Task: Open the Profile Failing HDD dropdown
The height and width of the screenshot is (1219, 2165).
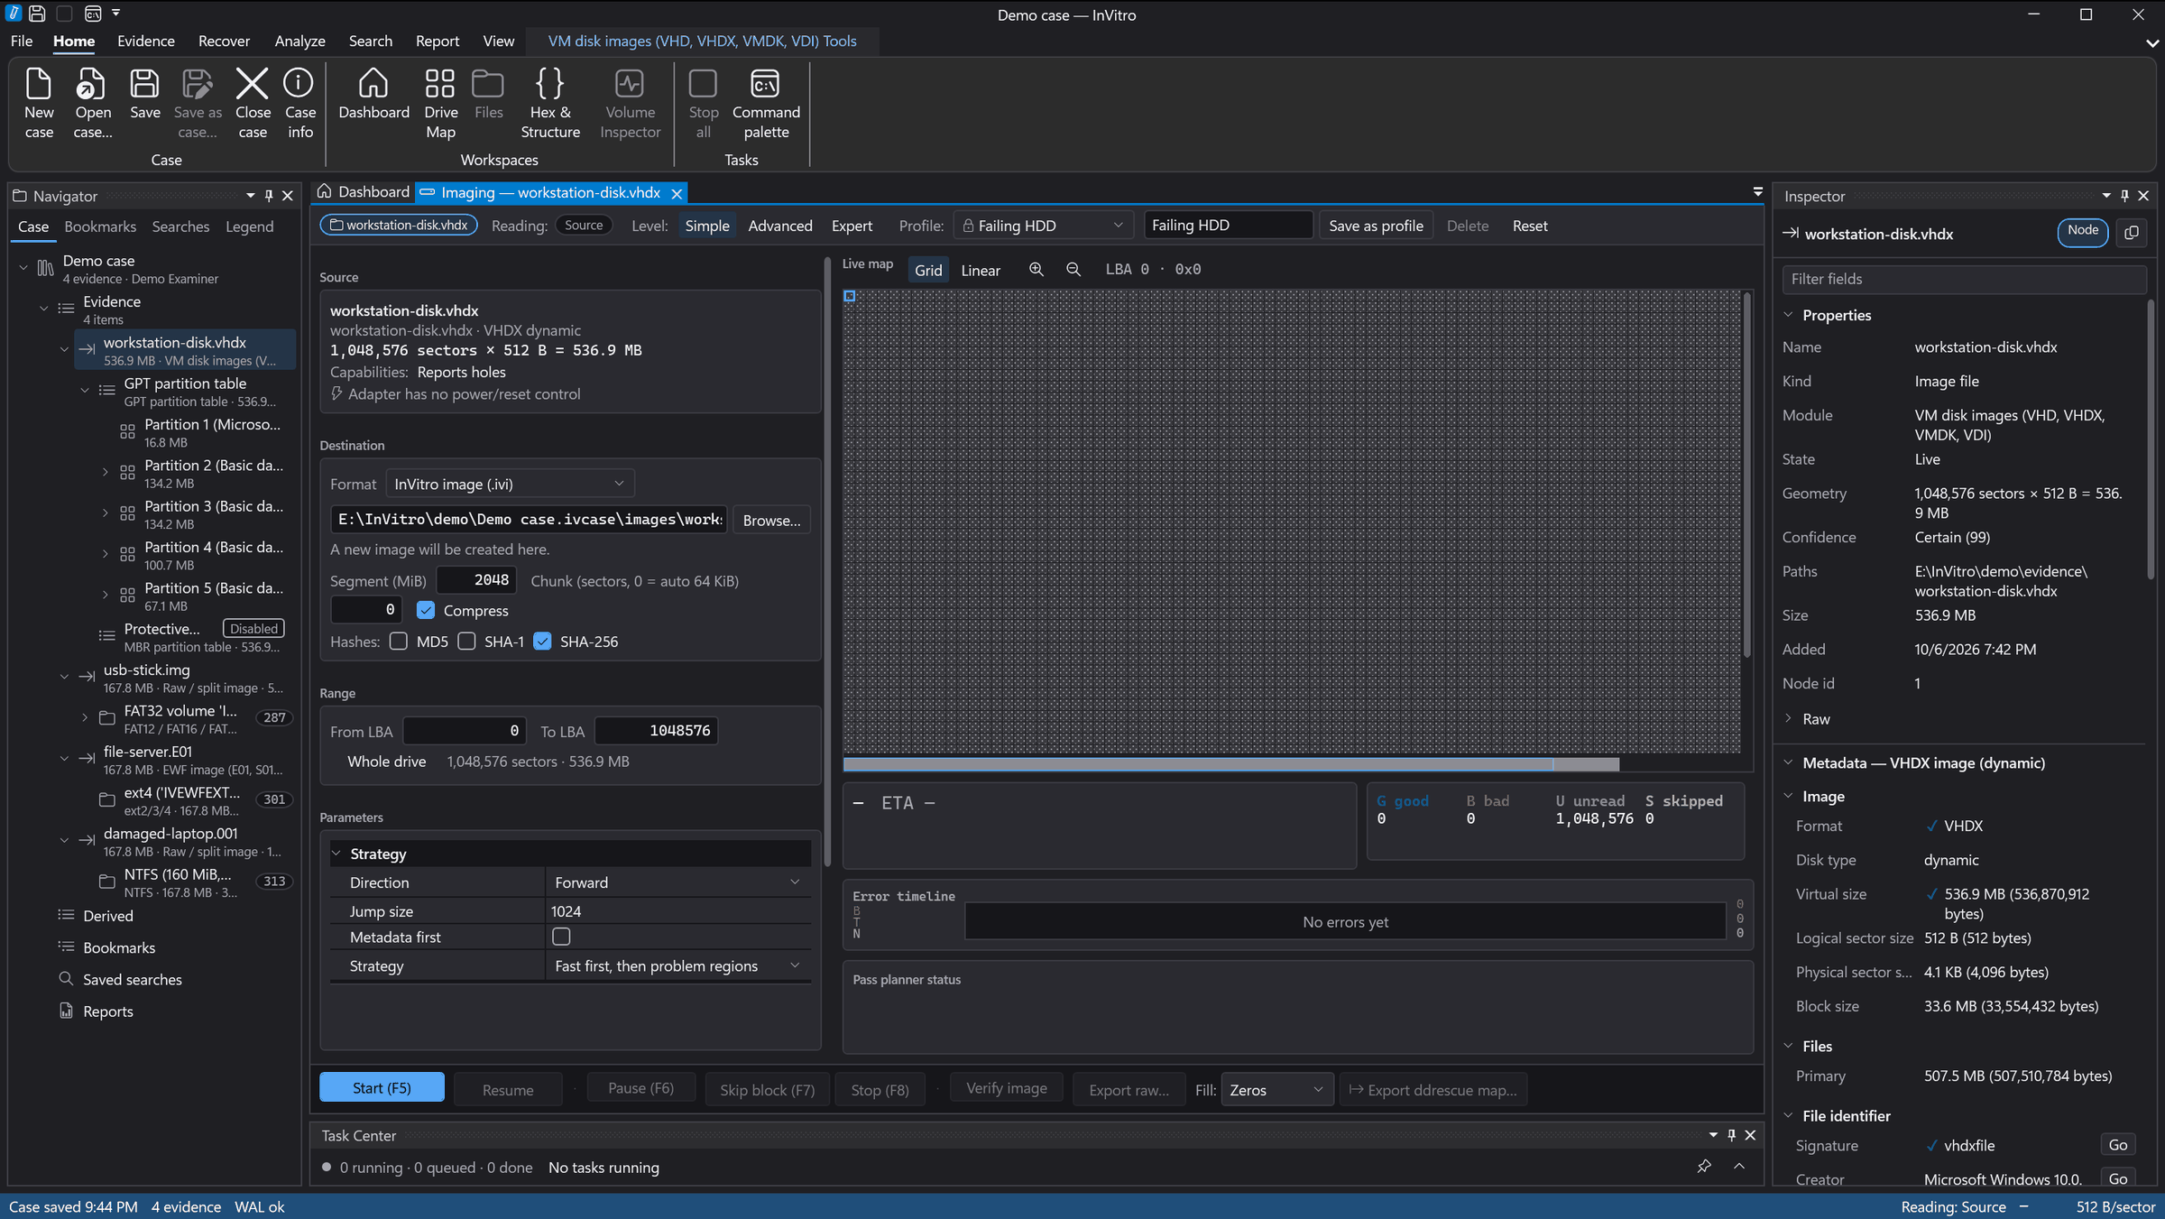Action: (x=1044, y=226)
